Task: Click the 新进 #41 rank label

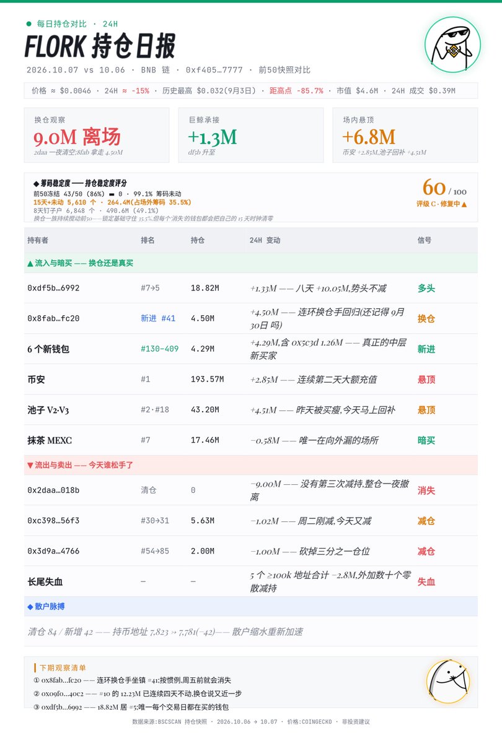Action: pos(158,318)
